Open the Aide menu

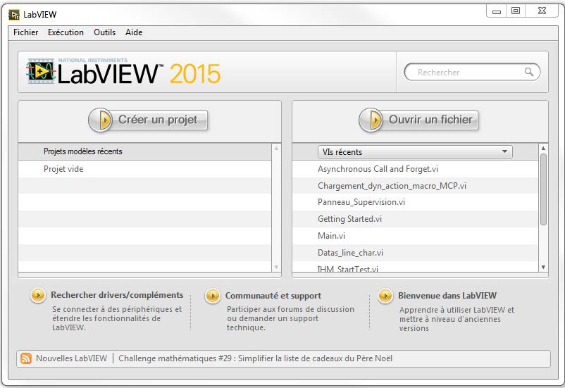pyautogui.click(x=134, y=32)
